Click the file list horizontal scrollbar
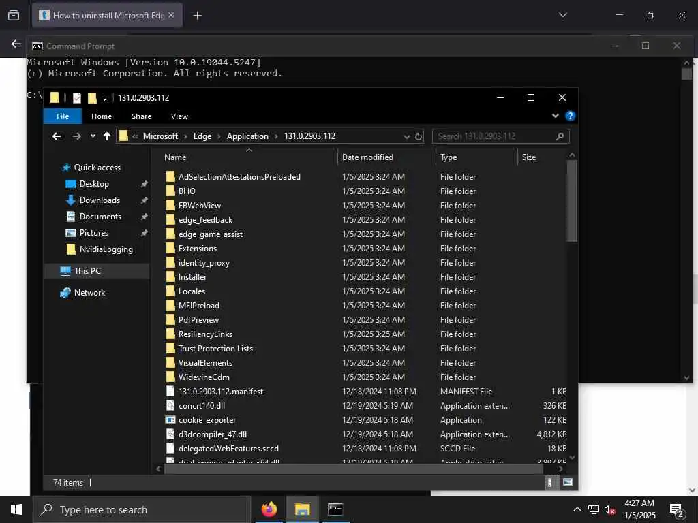Viewport: 698px width, 523px height. 354,469
